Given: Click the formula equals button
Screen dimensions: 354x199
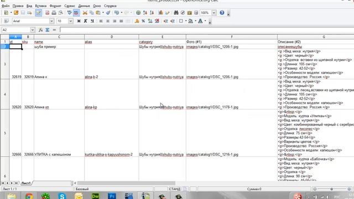Looking at the screenshot, I should point(54,30).
